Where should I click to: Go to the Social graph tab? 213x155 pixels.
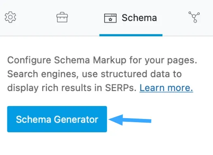click(x=194, y=17)
